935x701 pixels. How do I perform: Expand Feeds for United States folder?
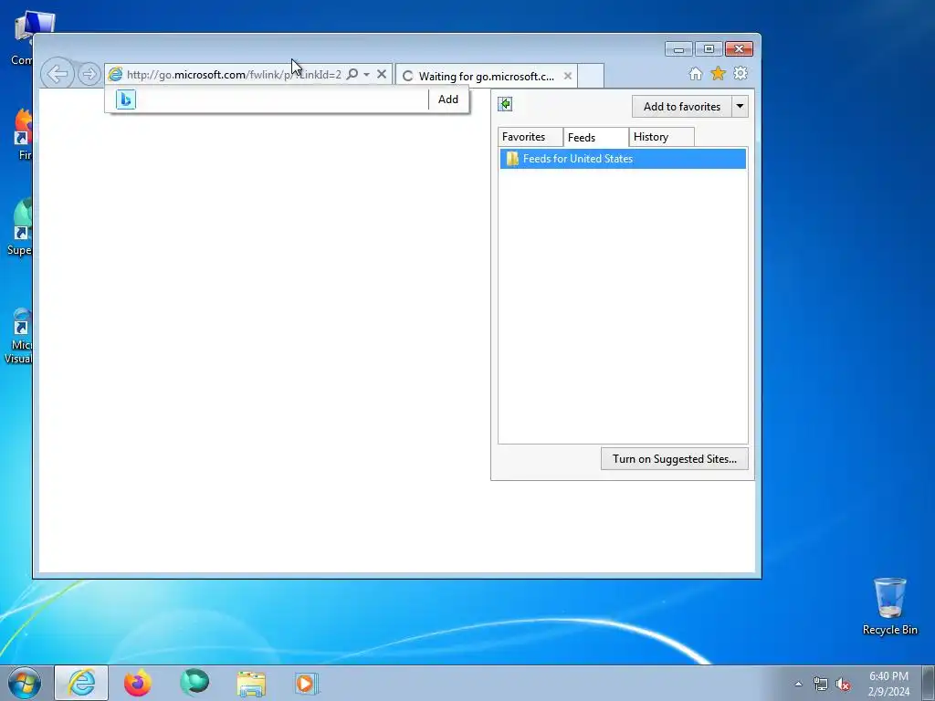(x=623, y=159)
